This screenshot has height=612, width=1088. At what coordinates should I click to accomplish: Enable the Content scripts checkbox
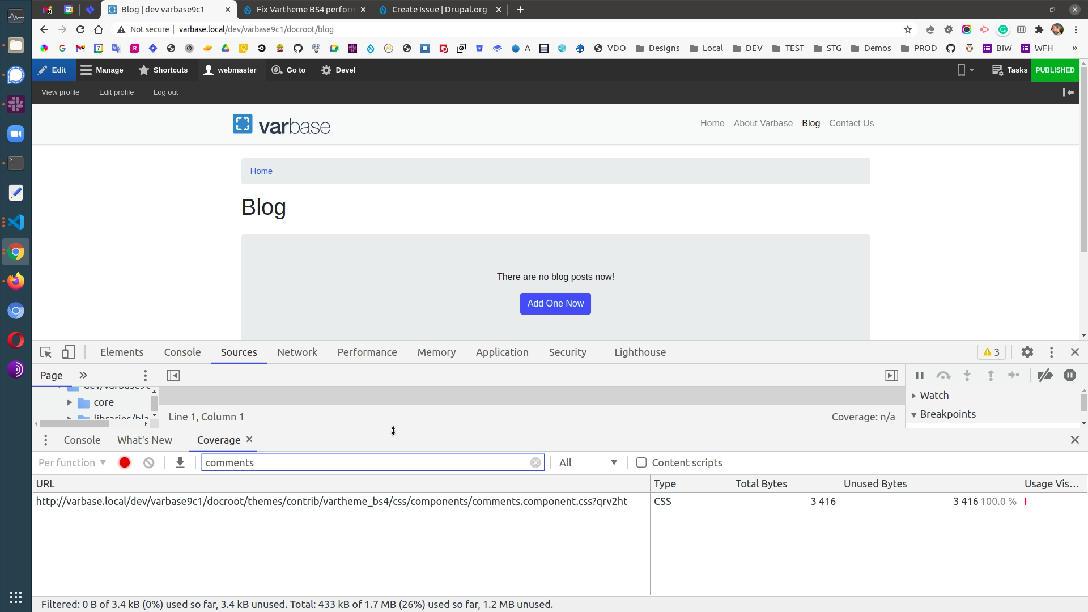pos(641,462)
